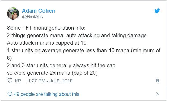Click the 167 likes count
Viewport: 169px width, 102px height.
[x=18, y=81]
